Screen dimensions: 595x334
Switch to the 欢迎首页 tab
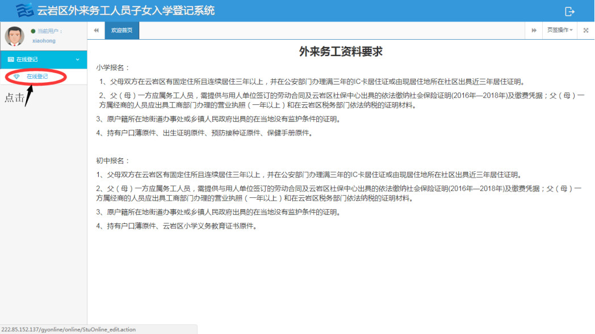point(122,30)
